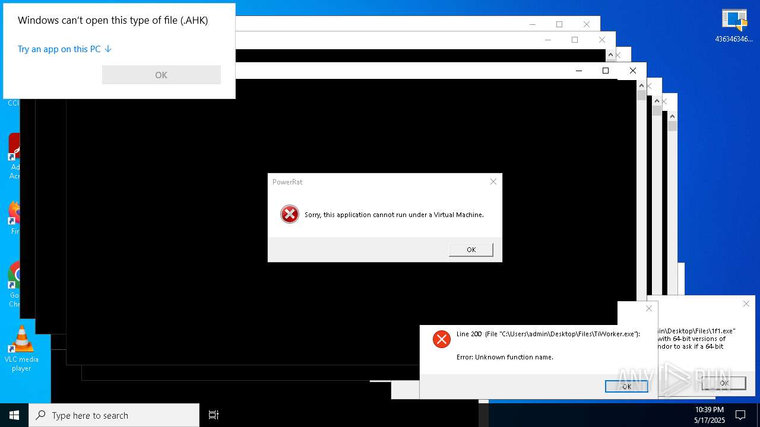Minimize the rearmost console window
This screenshot has height=427, width=760.
click(532, 24)
